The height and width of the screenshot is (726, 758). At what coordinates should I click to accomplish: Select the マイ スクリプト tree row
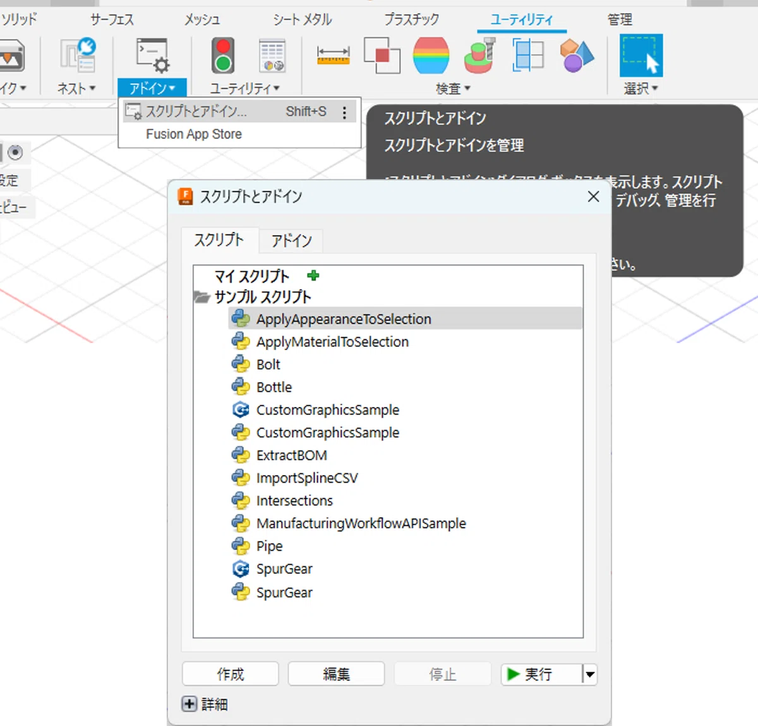pos(251,276)
